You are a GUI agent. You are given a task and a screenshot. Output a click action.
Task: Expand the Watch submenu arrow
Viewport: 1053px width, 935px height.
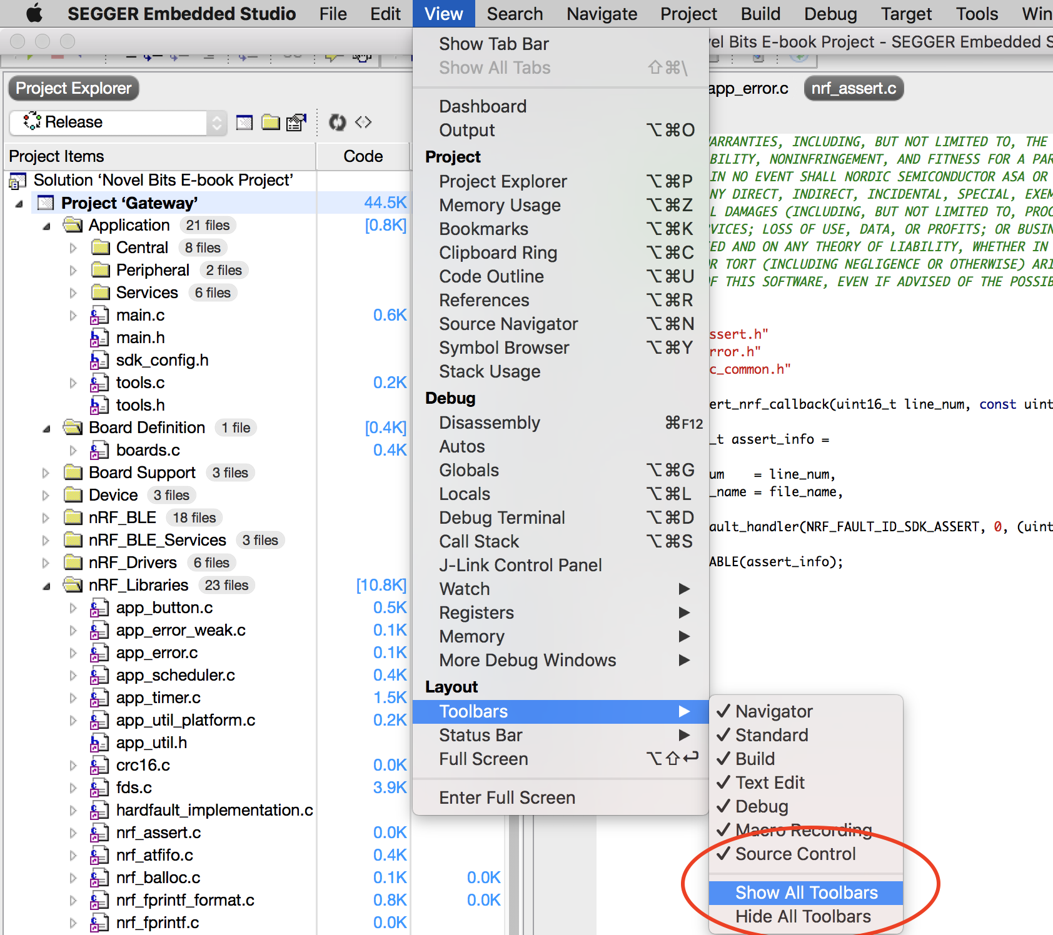click(x=685, y=589)
